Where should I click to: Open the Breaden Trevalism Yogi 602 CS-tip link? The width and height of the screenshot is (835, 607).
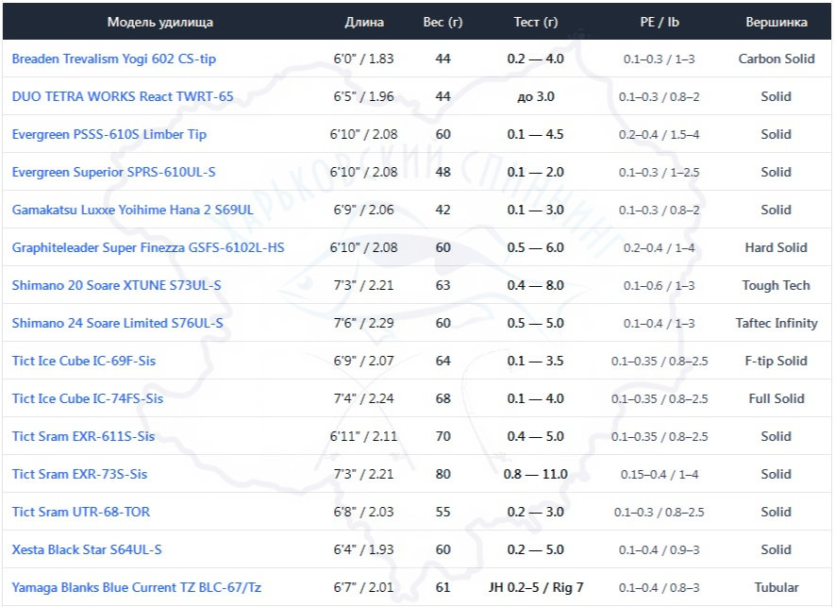click(x=113, y=59)
